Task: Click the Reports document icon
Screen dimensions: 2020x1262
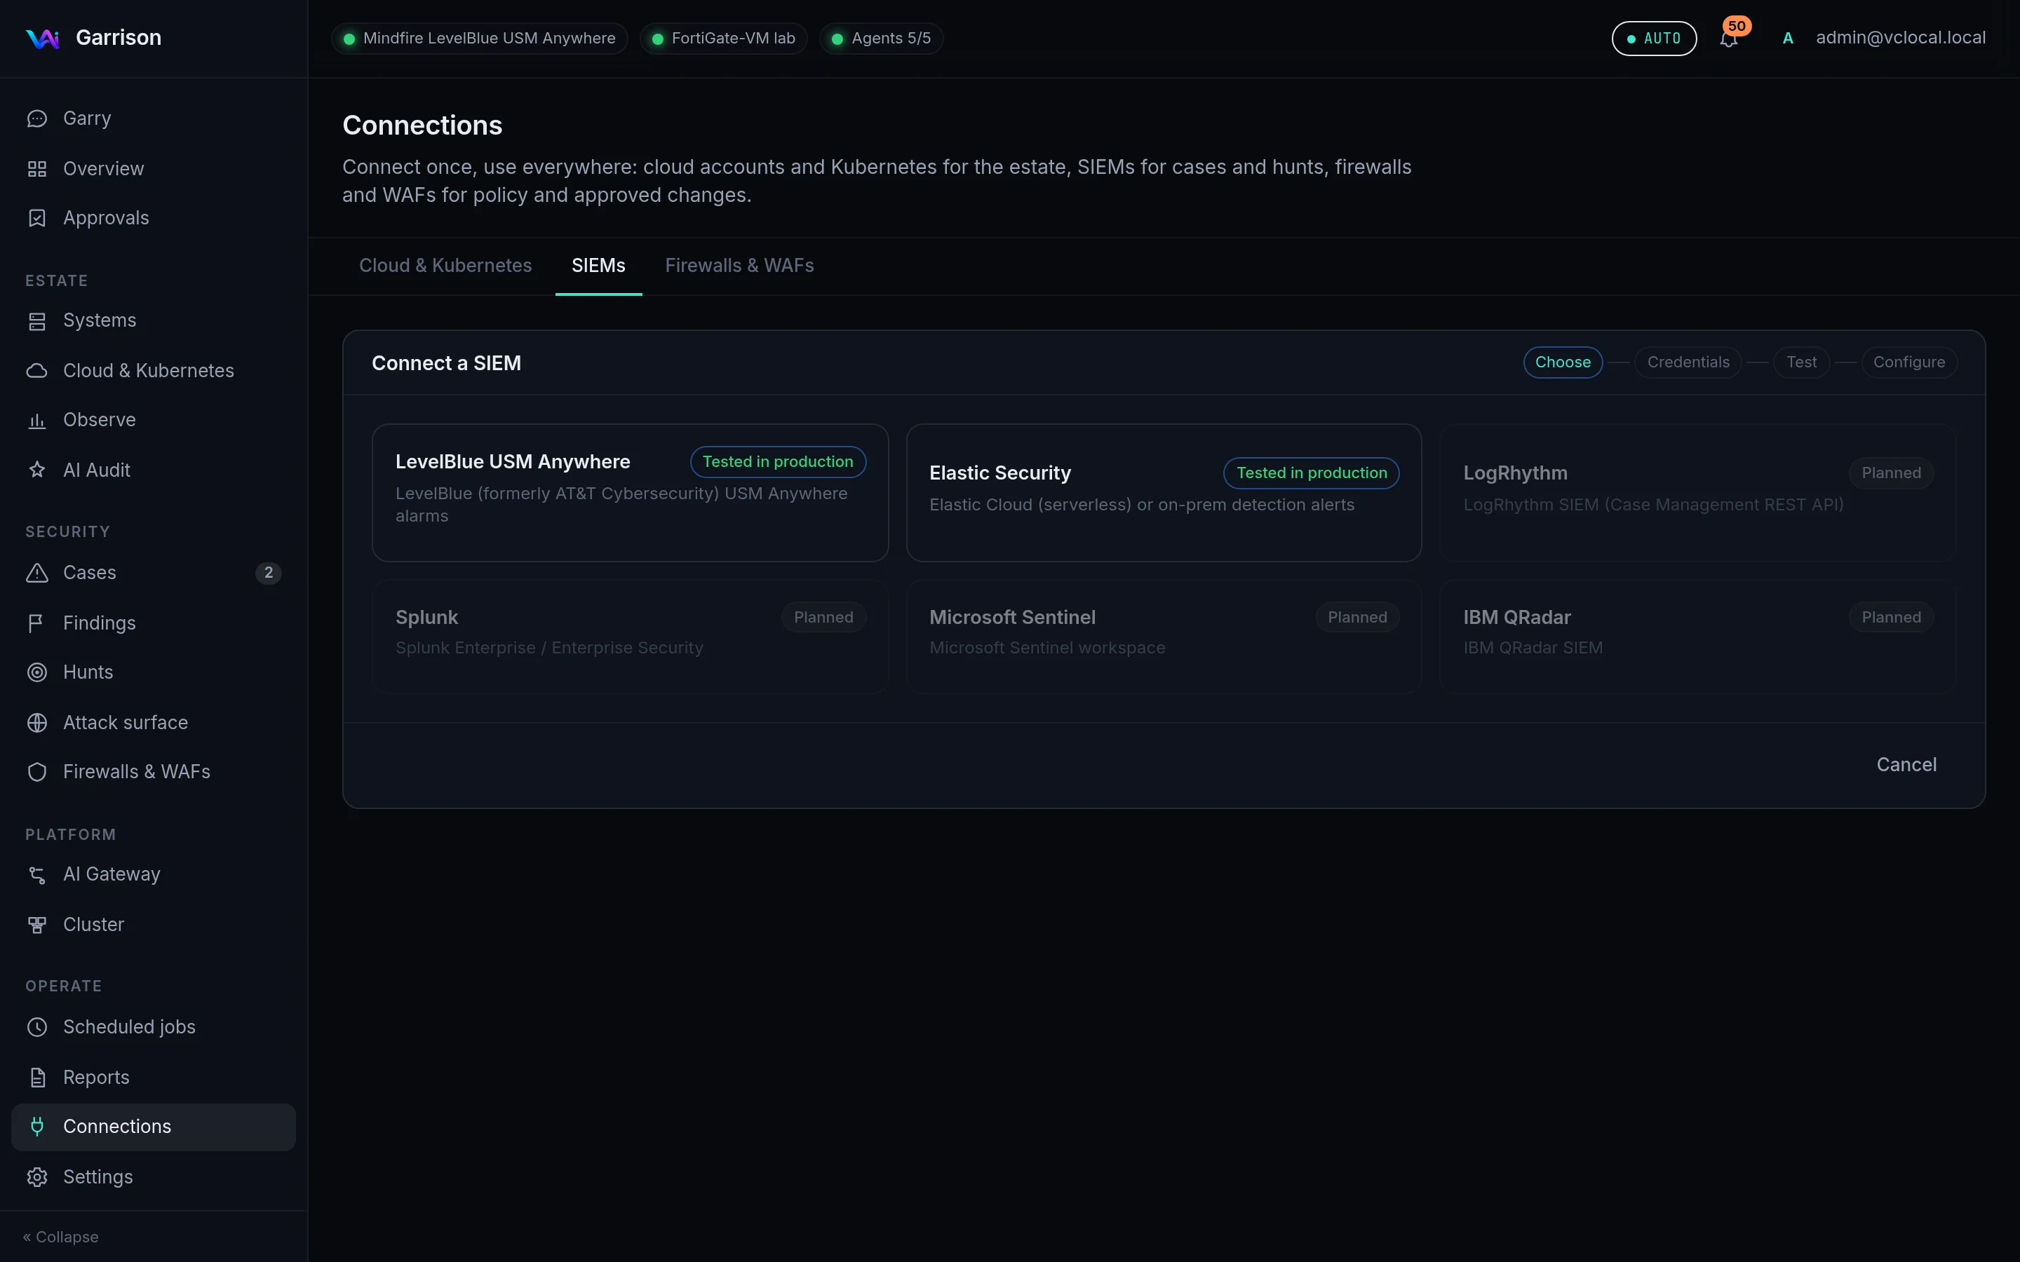Action: [x=36, y=1078]
